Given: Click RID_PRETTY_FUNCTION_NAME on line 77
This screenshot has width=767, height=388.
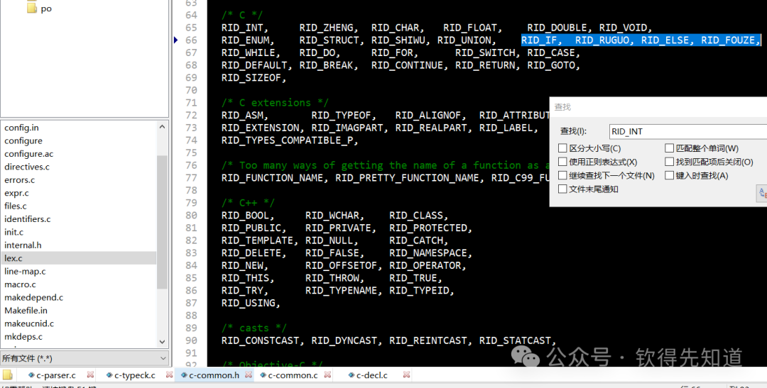Looking at the screenshot, I should coord(407,178).
